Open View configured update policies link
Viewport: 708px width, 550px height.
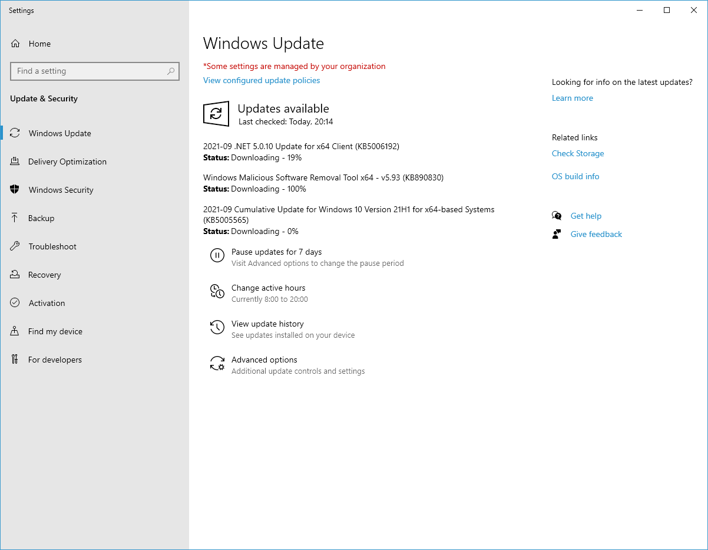click(262, 80)
